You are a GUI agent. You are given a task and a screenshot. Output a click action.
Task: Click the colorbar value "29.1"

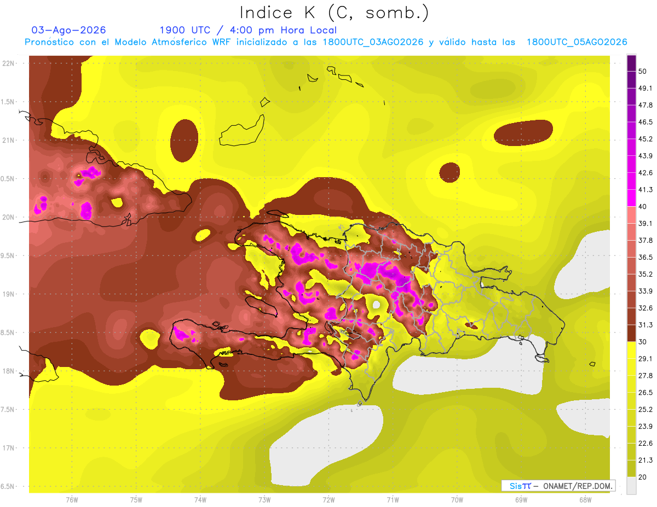[645, 359]
